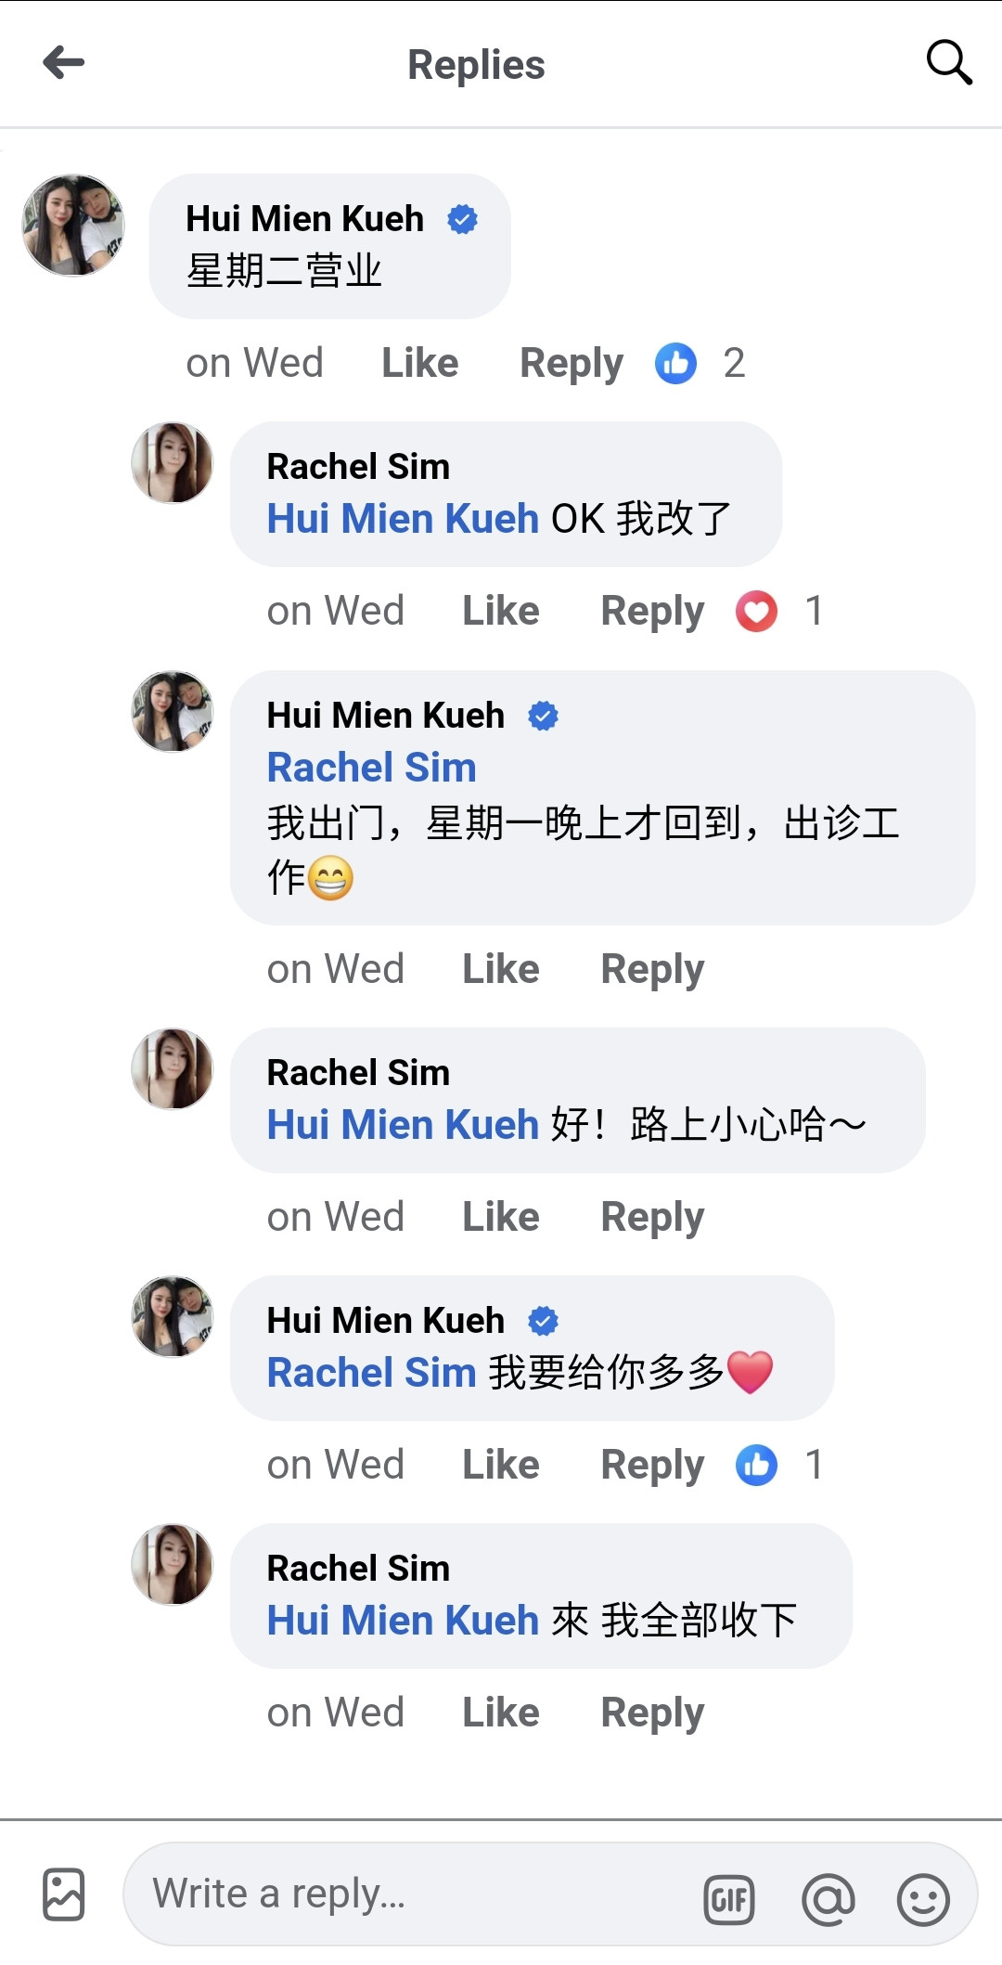Reply to the 路上小心哈 comment

pyautogui.click(x=652, y=1217)
